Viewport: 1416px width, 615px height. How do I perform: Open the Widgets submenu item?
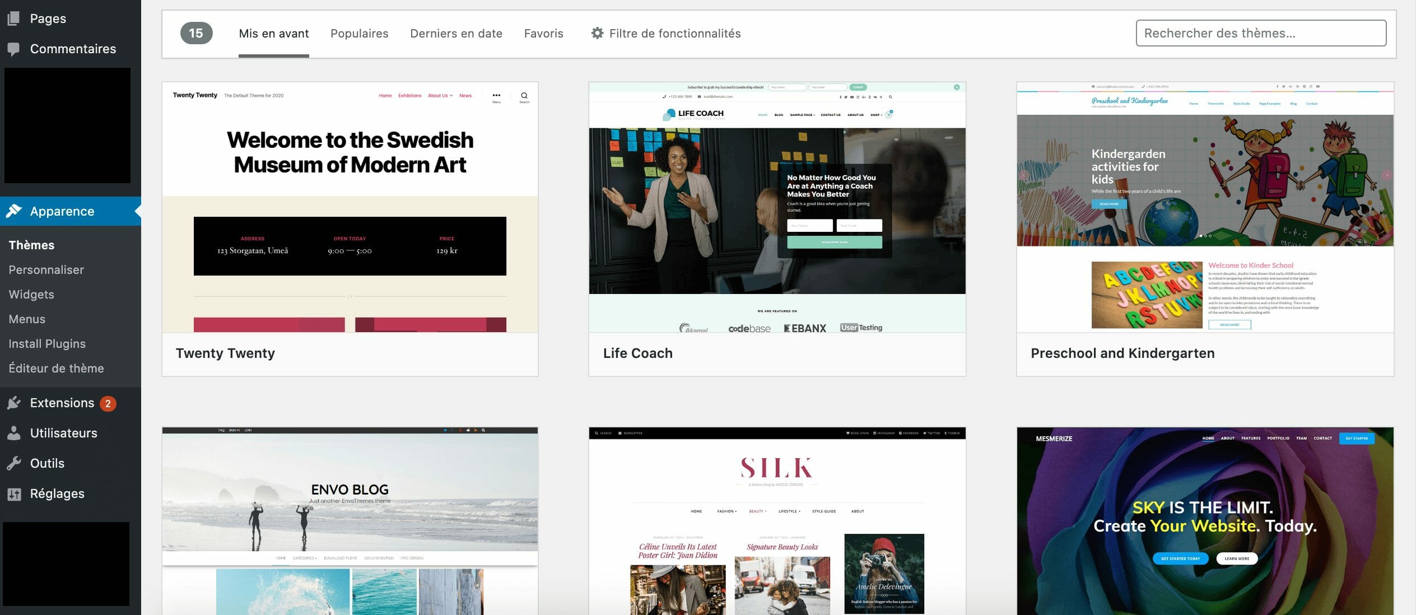[31, 295]
